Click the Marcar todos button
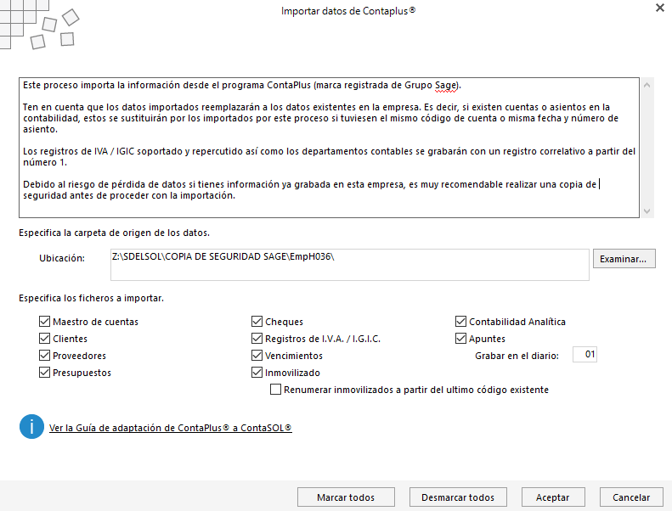 coord(346,497)
